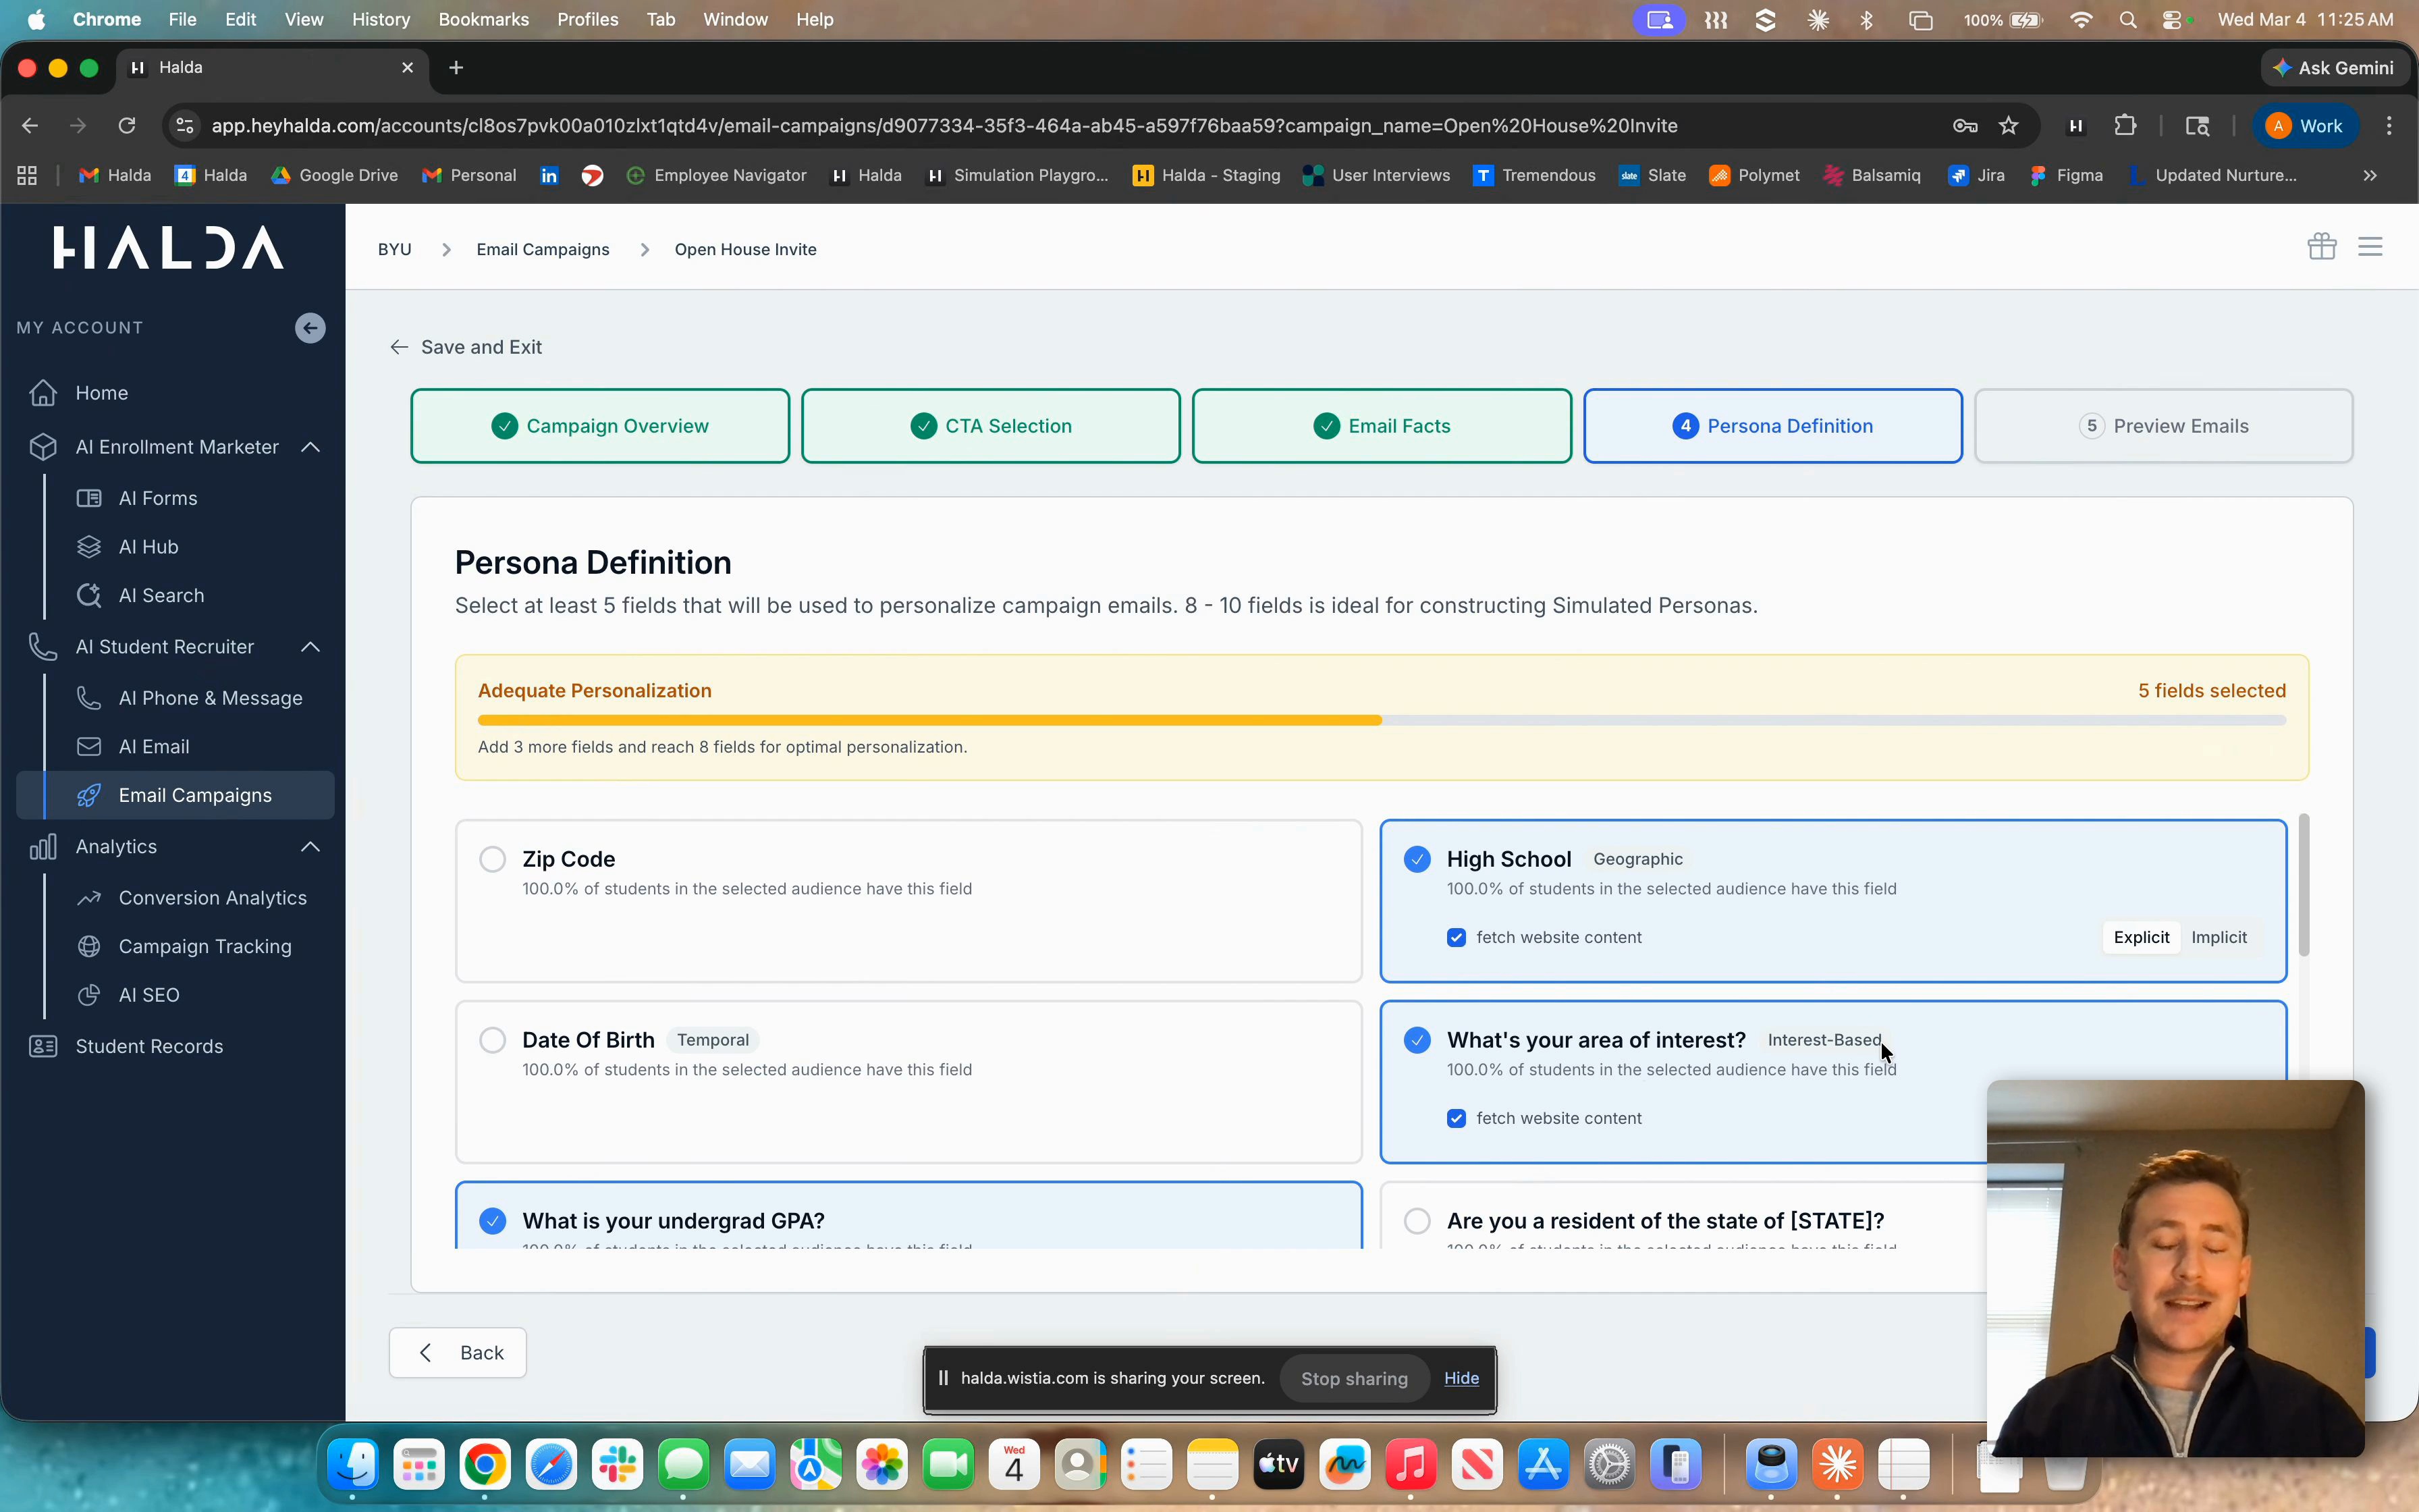Click Save and Exit link
Viewport: 2419px width, 1512px height.
[467, 347]
